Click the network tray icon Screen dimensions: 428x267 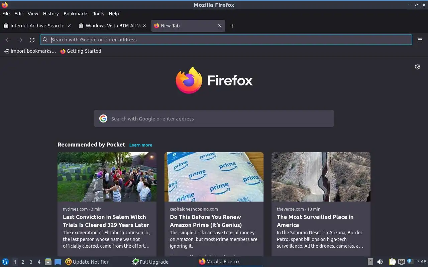tap(402, 262)
